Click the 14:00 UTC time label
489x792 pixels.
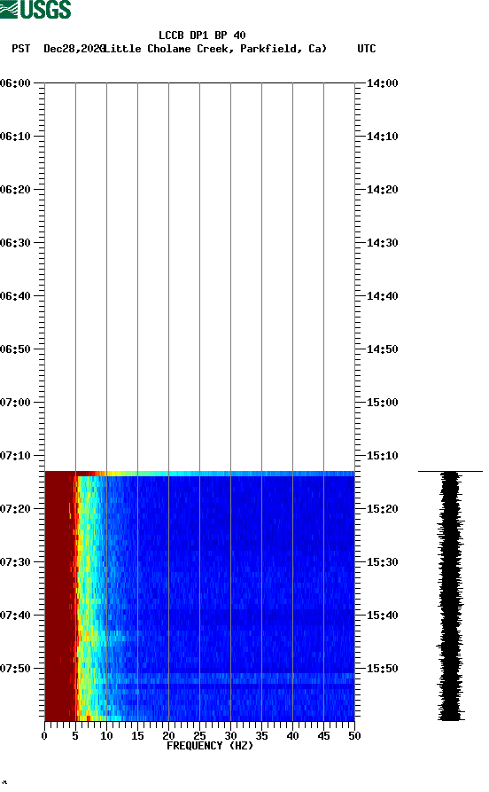(x=382, y=82)
